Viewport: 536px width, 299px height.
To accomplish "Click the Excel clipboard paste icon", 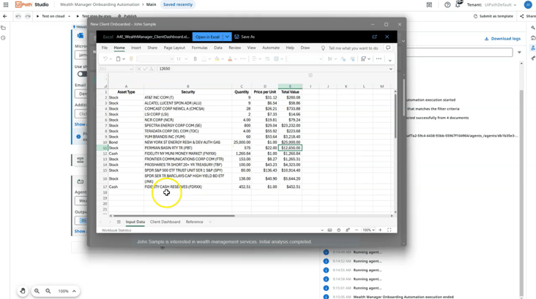I will click(119, 58).
